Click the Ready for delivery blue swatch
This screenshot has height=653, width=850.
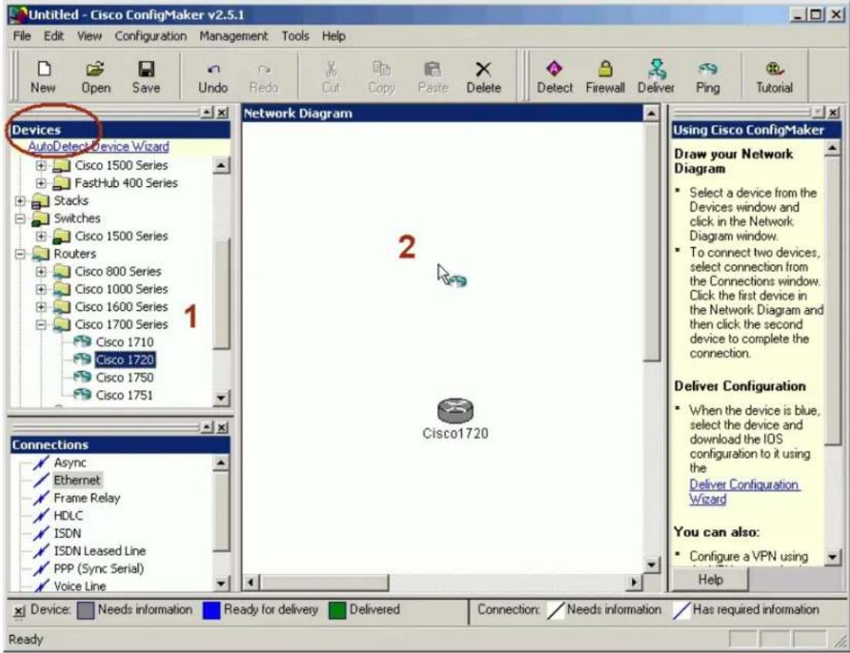[212, 610]
